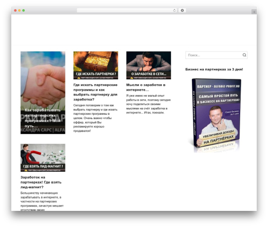Open a new tab with plus button

tap(254, 12)
